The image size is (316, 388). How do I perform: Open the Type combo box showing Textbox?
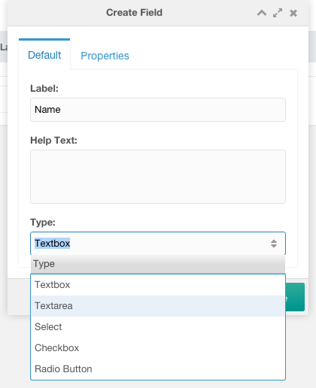coord(158,244)
